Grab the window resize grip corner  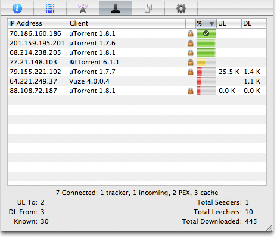click(269, 228)
